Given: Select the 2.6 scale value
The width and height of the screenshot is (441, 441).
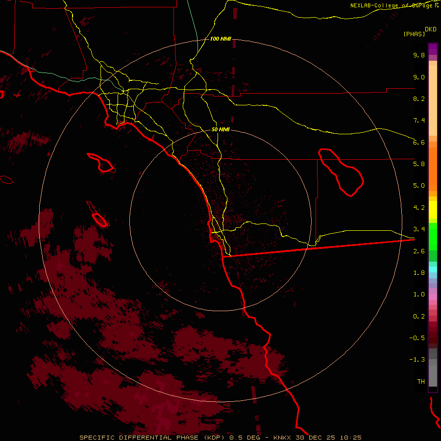Looking at the screenshot, I should coord(419,251).
